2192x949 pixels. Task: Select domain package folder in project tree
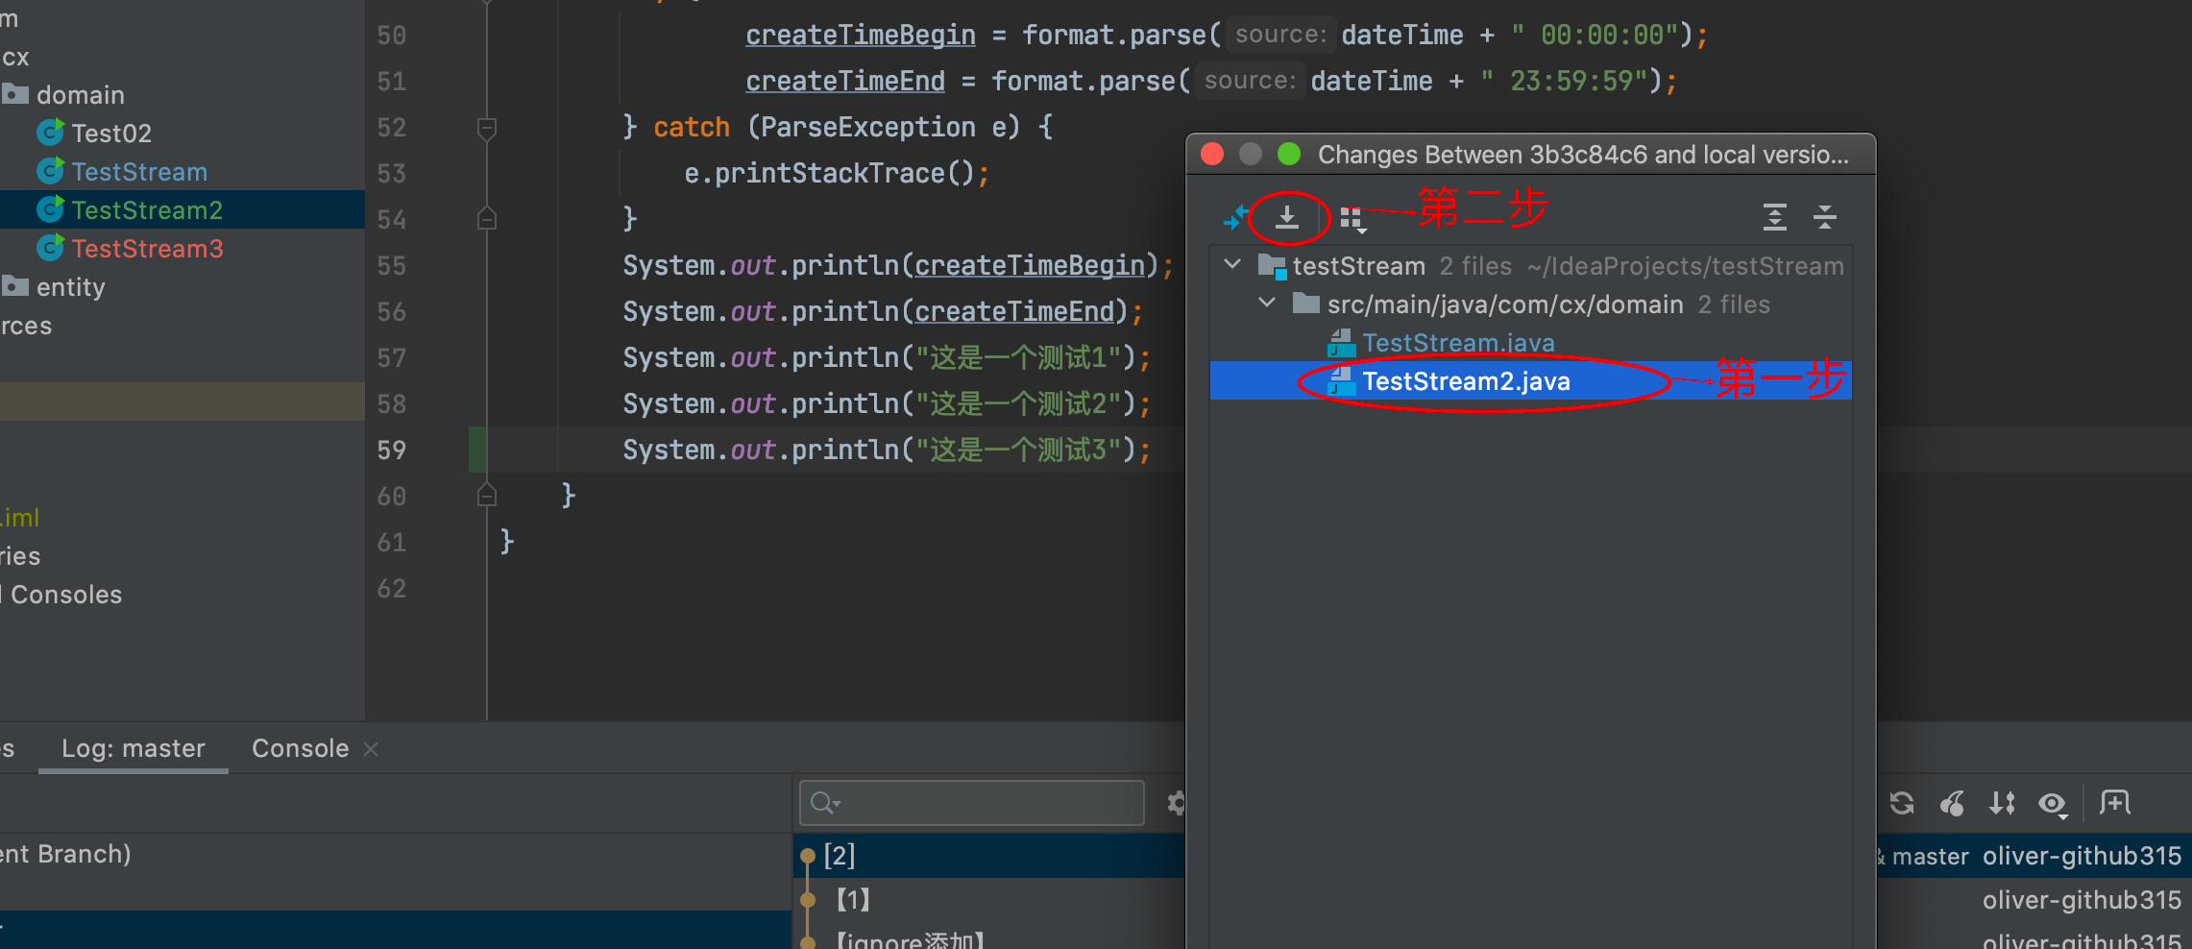80,95
